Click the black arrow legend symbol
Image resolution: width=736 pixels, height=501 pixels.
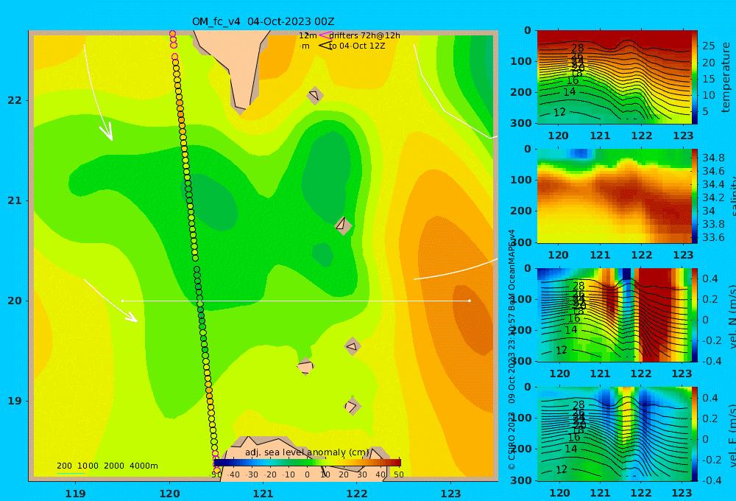(325, 46)
